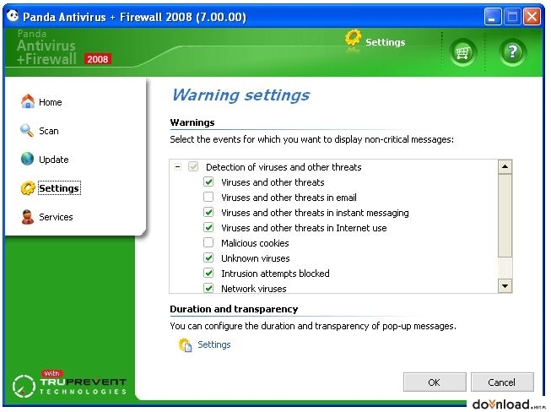Select 'Detection of viruses and other threats' text
The height and width of the screenshot is (412, 551).
(284, 167)
